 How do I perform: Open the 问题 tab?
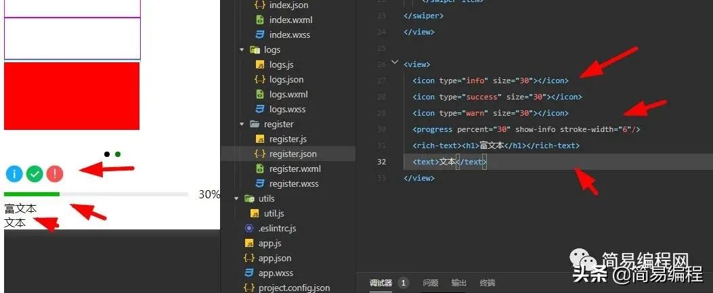pyautogui.click(x=431, y=283)
